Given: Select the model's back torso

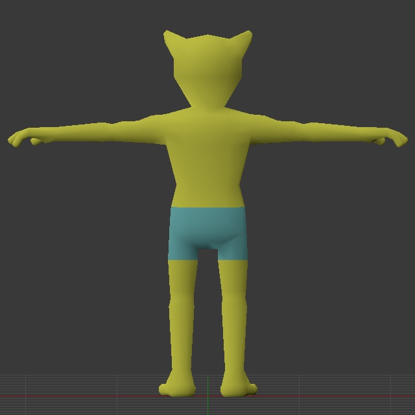Looking at the screenshot, I should tap(208, 158).
